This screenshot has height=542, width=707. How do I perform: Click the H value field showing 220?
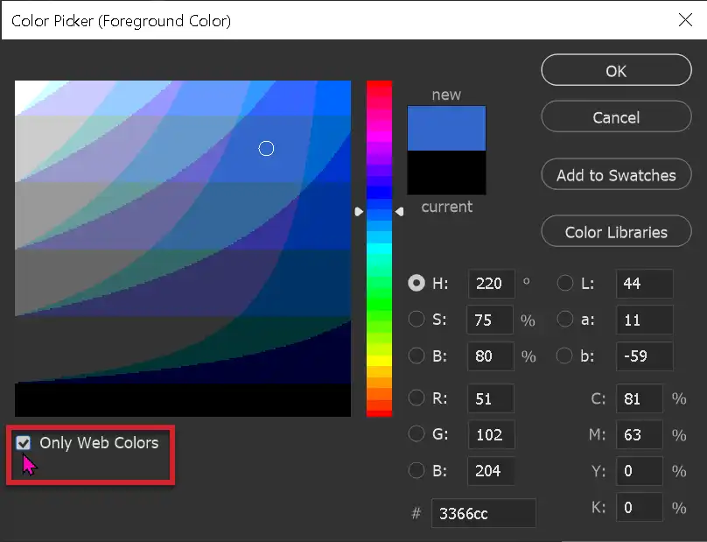pyautogui.click(x=490, y=283)
